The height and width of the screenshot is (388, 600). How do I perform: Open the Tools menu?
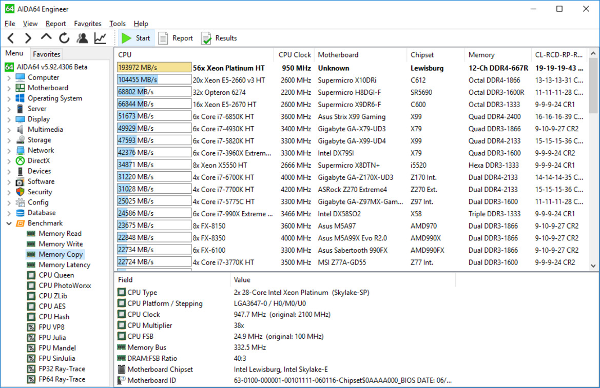pyautogui.click(x=117, y=24)
